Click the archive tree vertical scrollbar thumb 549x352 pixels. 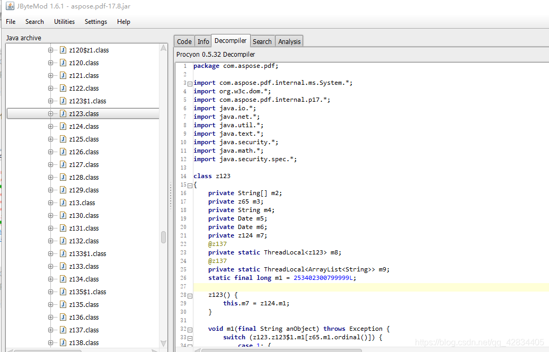coord(164,237)
